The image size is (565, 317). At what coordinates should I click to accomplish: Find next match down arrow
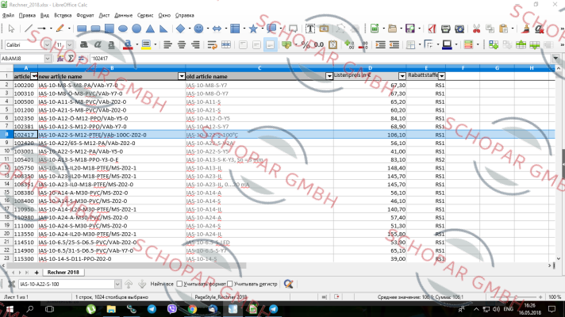pos(142,284)
